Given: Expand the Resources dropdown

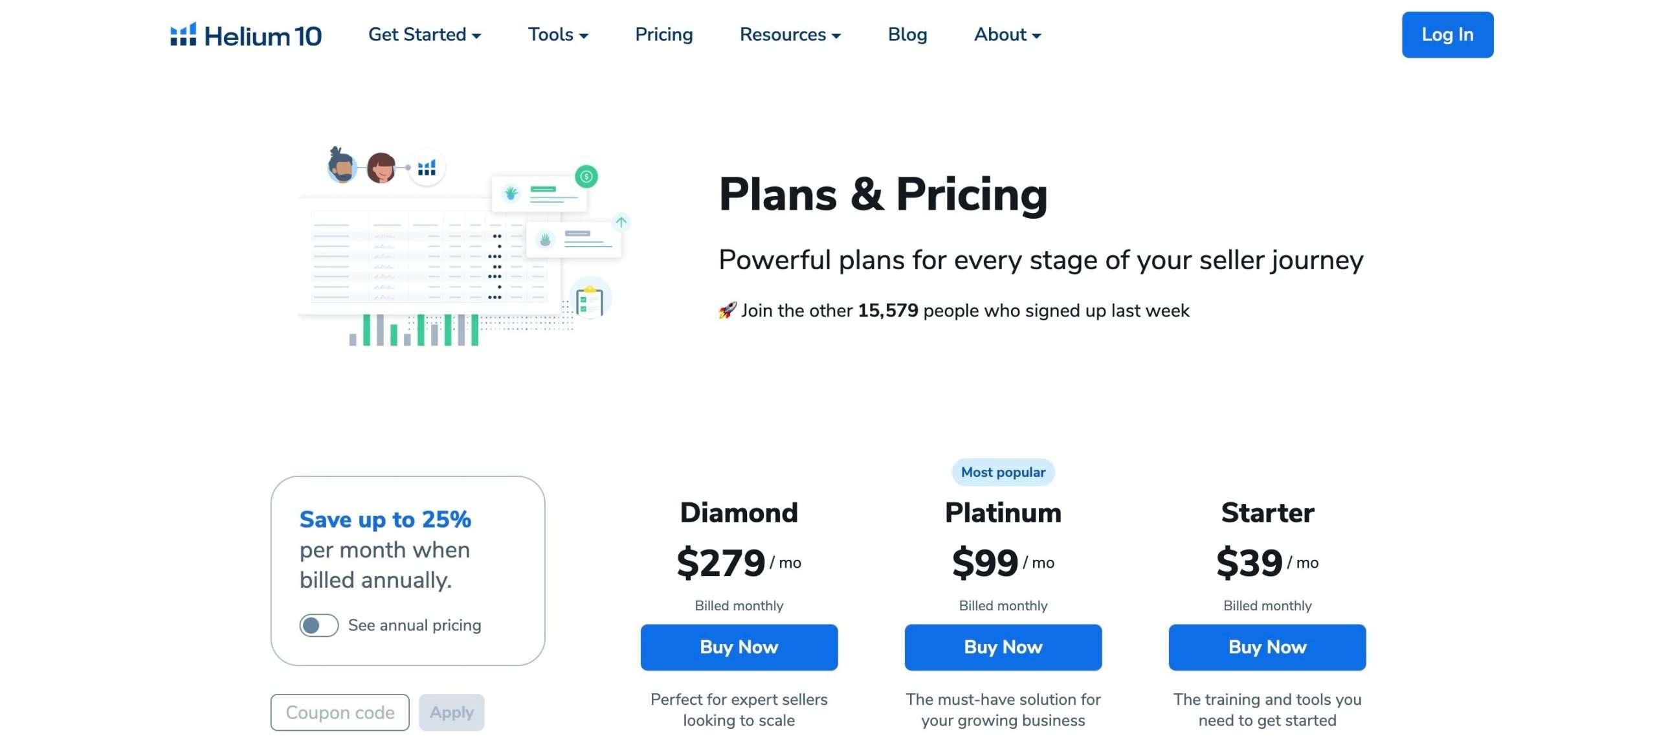Looking at the screenshot, I should (x=790, y=34).
